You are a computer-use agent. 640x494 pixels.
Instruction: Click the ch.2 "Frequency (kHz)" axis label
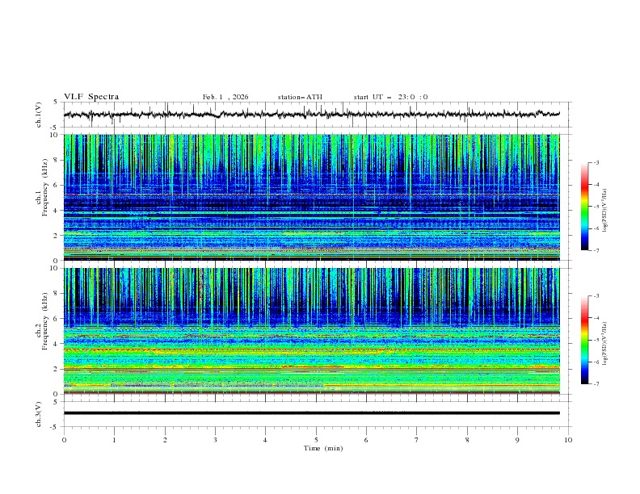coord(45,320)
